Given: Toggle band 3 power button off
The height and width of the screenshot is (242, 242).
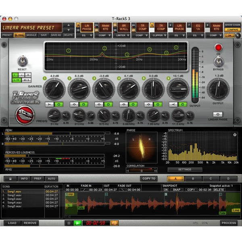Looking at the screenshot, I should point(108,104).
